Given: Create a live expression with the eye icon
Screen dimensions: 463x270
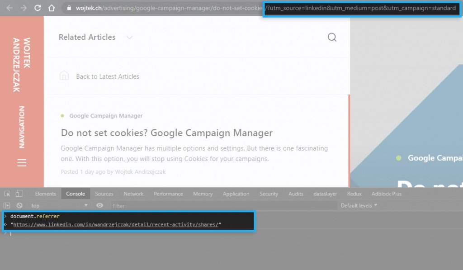Looking at the screenshot, I should [100, 206].
